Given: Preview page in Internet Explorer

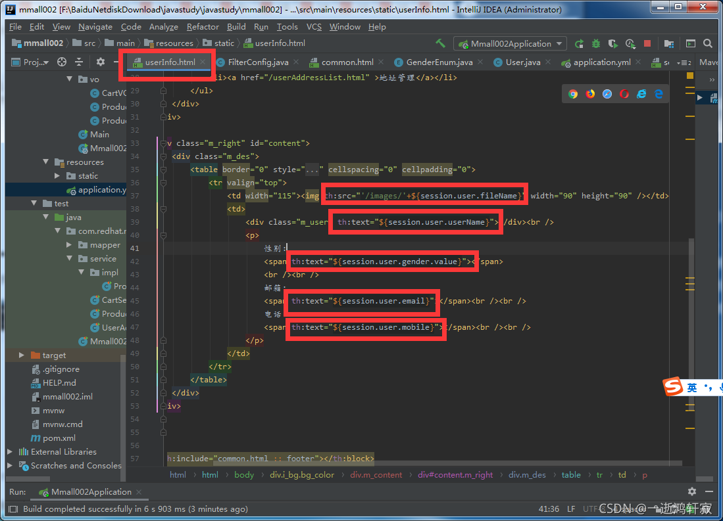Looking at the screenshot, I should pos(641,94).
